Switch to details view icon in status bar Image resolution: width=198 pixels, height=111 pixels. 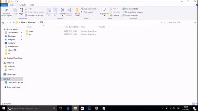point(193,104)
